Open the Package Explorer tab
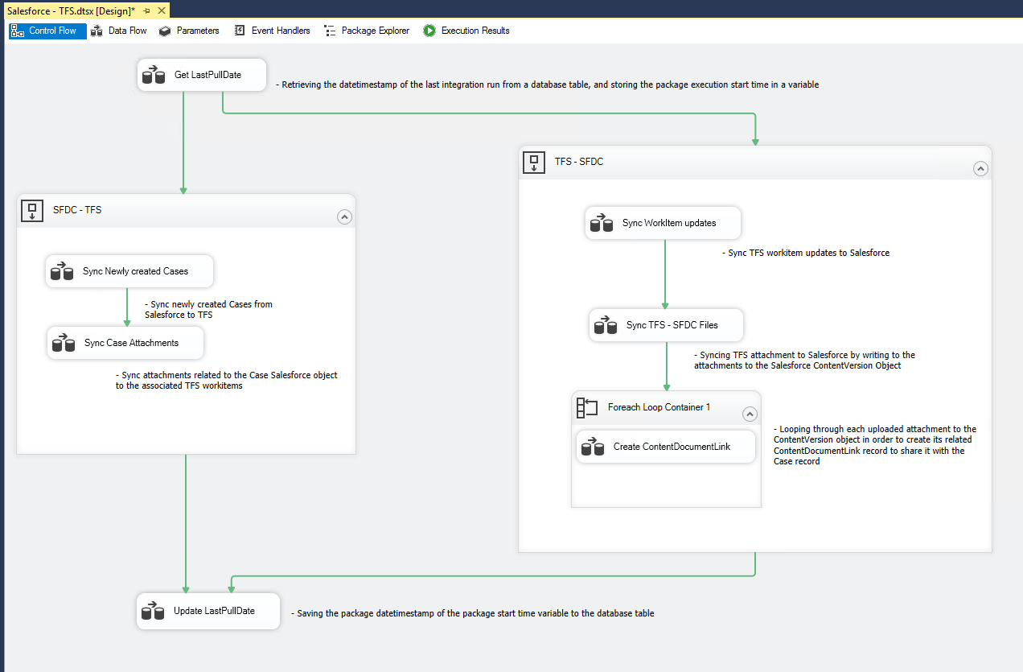Viewport: 1023px width, 672px height. click(x=367, y=31)
